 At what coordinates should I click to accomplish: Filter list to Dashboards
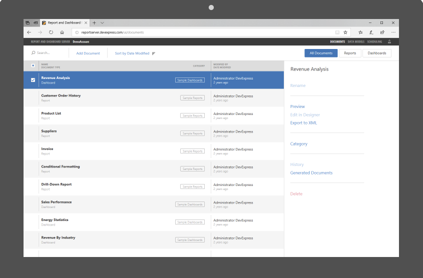376,53
